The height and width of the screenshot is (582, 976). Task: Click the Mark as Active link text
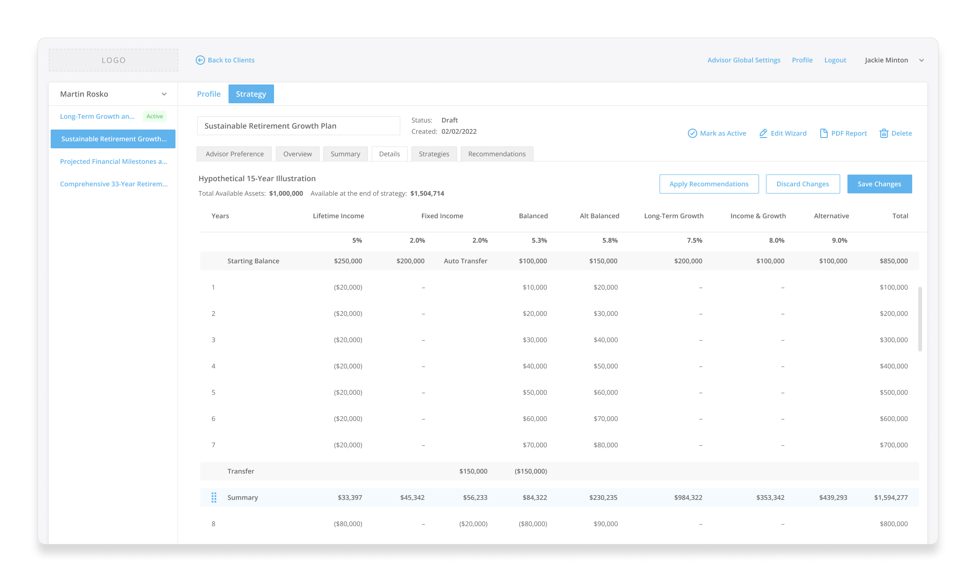coord(723,133)
